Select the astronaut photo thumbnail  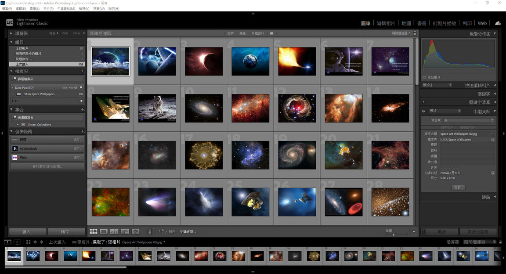click(157, 107)
